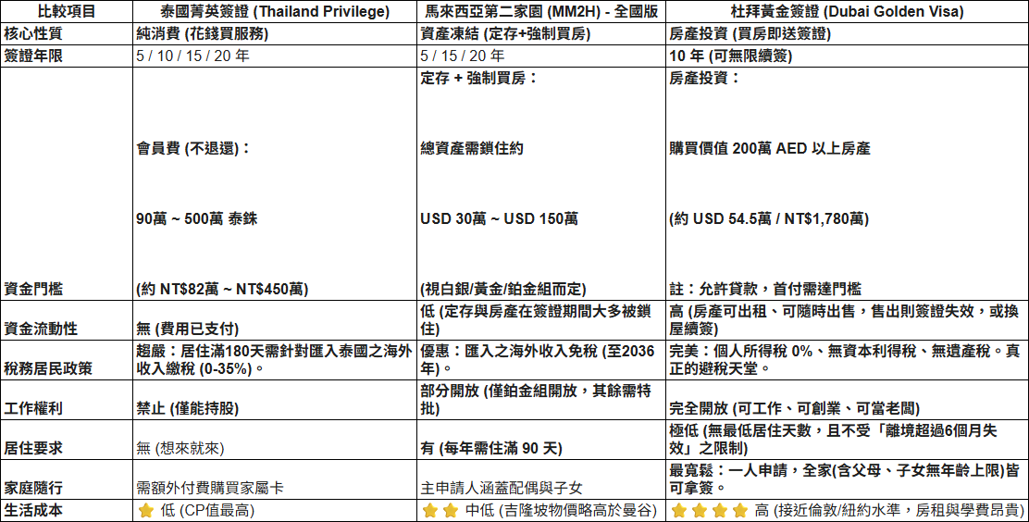Image resolution: width=1029 pixels, height=522 pixels.
Task: Click the 資金流動性 row label
Action: (x=39, y=329)
